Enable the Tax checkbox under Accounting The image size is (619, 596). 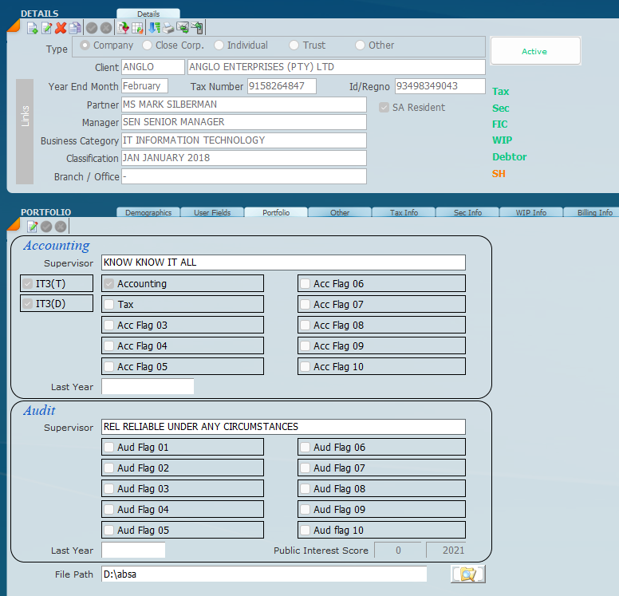[x=108, y=304]
